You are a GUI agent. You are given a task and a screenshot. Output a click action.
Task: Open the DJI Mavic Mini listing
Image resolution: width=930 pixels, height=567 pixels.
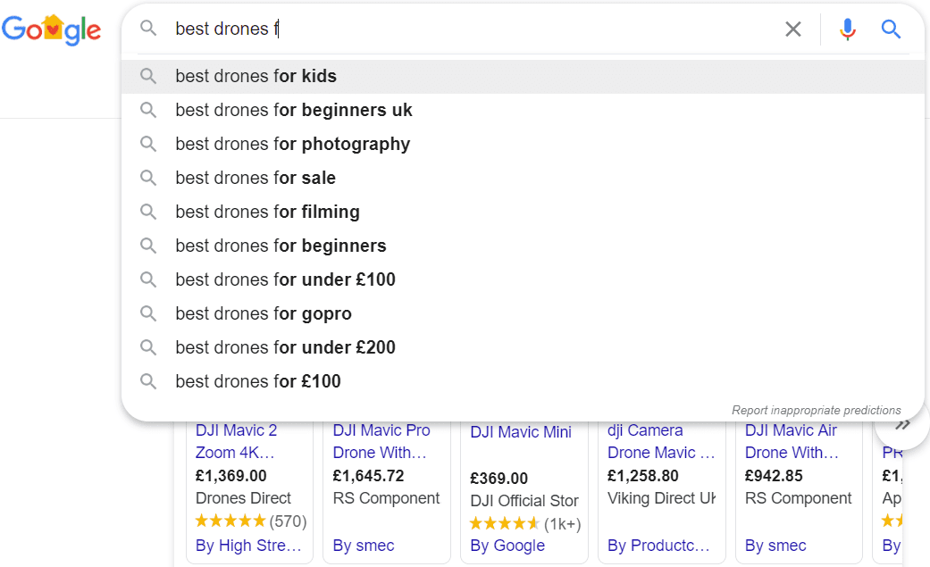point(521,432)
